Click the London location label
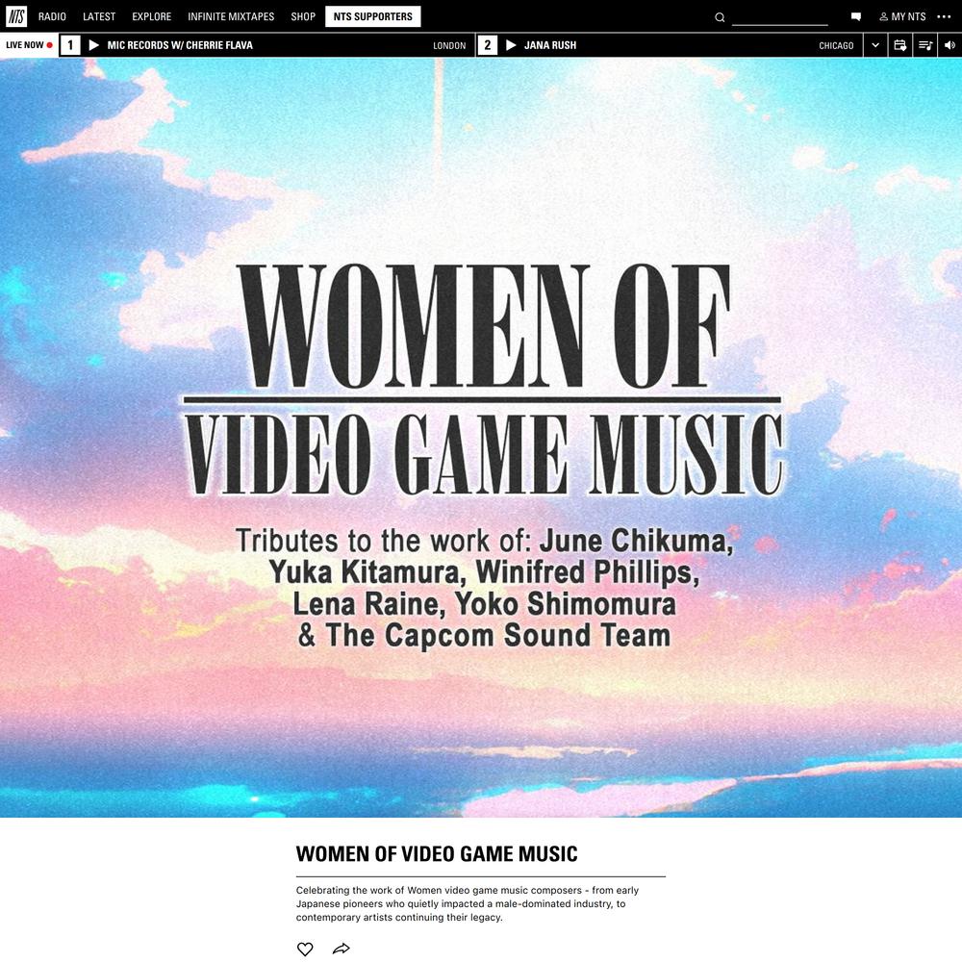This screenshot has height=962, width=962. [449, 45]
